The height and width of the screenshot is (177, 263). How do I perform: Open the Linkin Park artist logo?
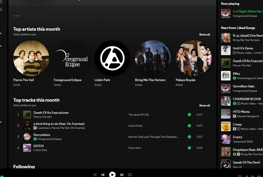click(x=112, y=58)
